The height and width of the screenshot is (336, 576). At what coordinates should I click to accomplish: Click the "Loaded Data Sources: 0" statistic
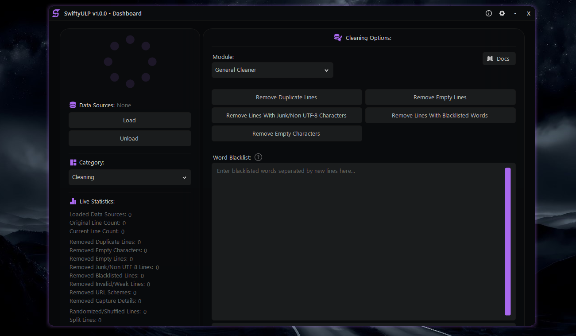(x=101, y=215)
